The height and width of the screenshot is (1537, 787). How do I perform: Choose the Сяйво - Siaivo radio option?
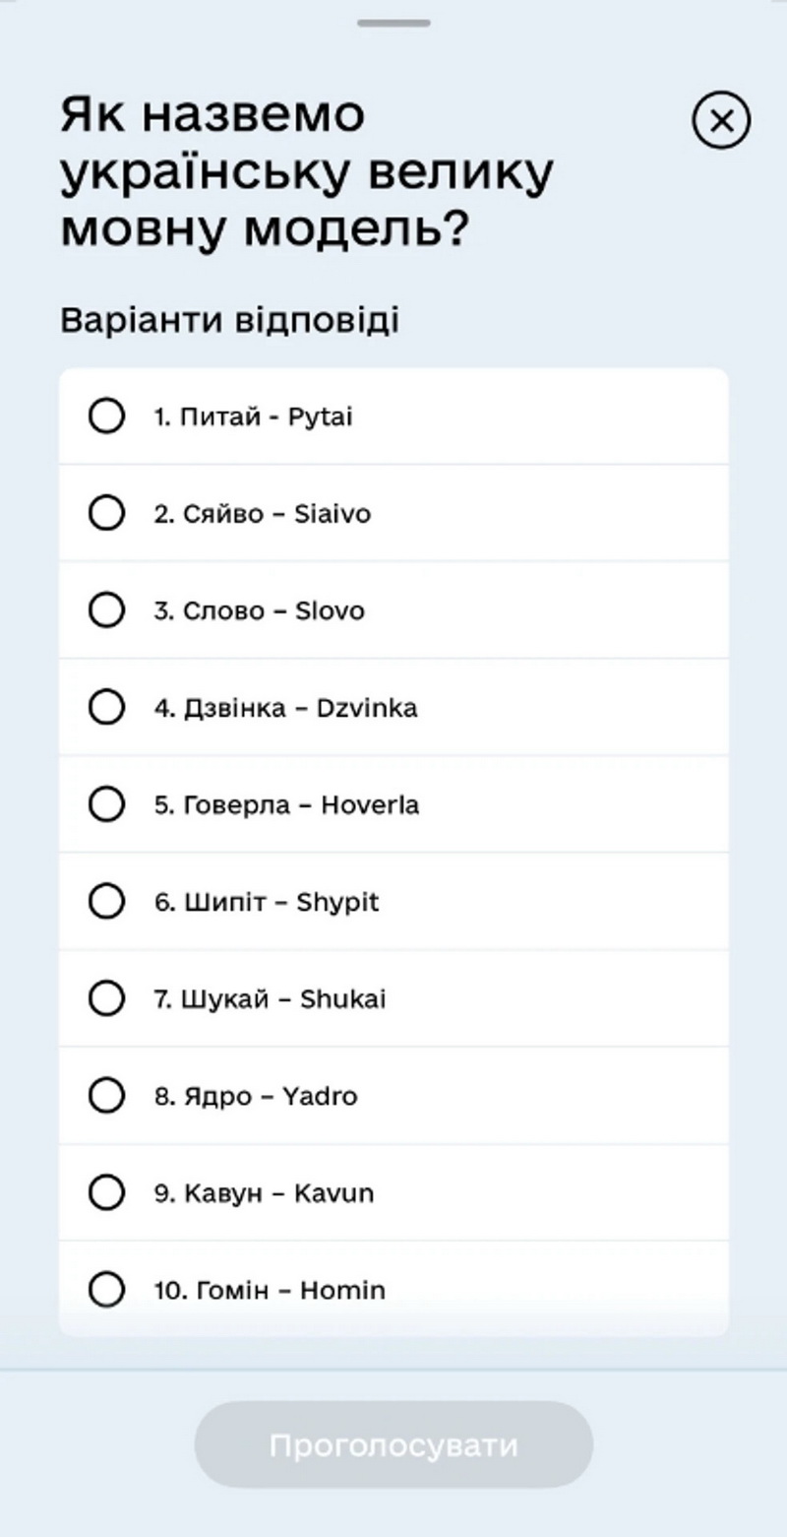(106, 513)
